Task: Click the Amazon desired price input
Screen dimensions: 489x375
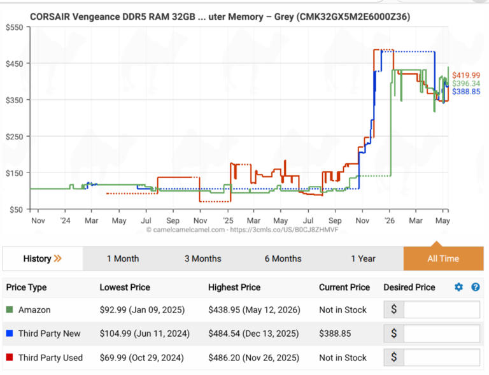Action: coord(442,309)
